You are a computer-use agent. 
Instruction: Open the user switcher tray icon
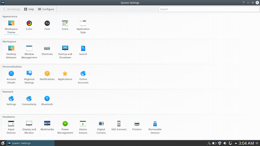209,143
